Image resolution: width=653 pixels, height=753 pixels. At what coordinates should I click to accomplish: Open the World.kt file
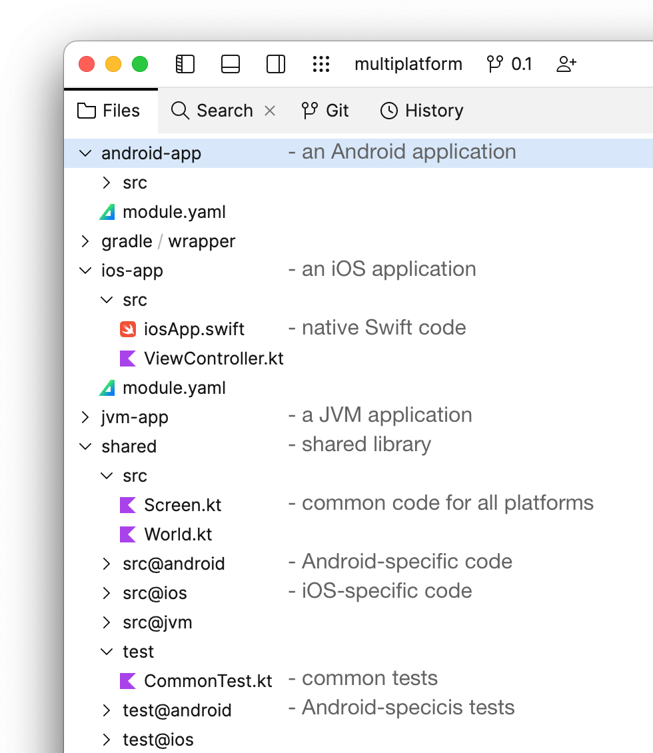[178, 534]
